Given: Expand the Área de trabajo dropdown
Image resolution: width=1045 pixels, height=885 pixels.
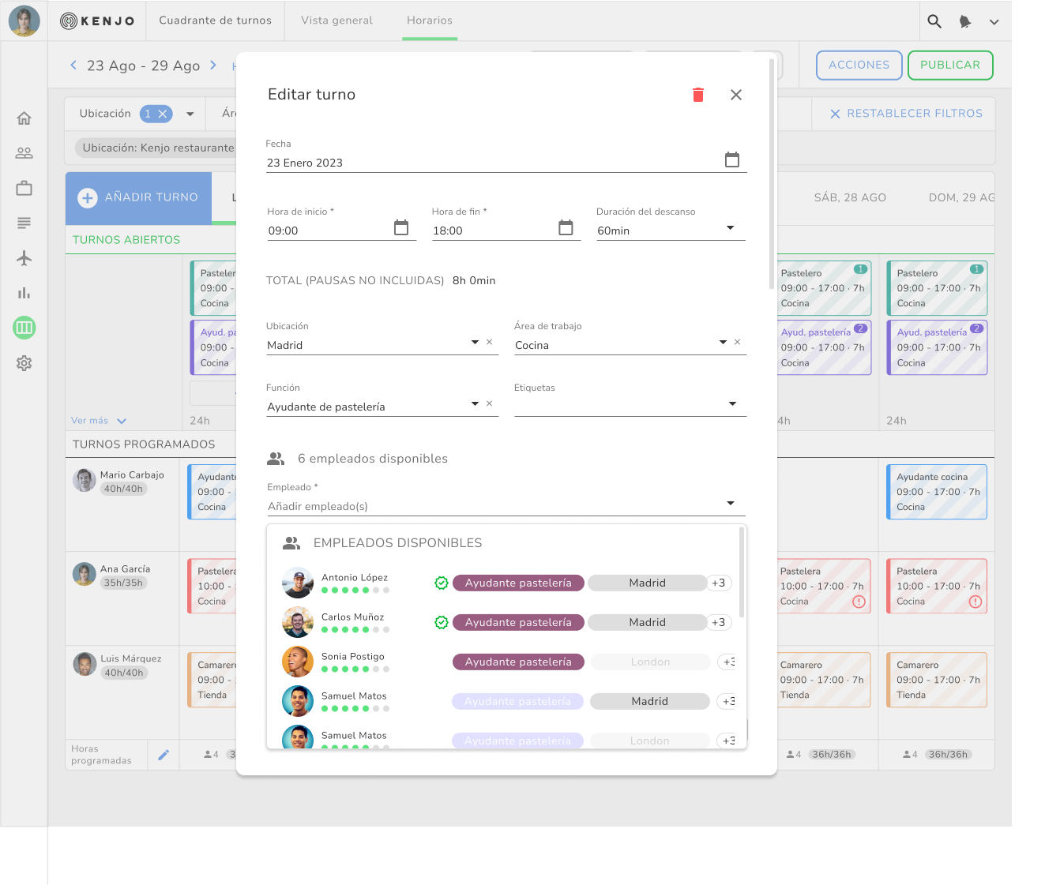Looking at the screenshot, I should 723,342.
